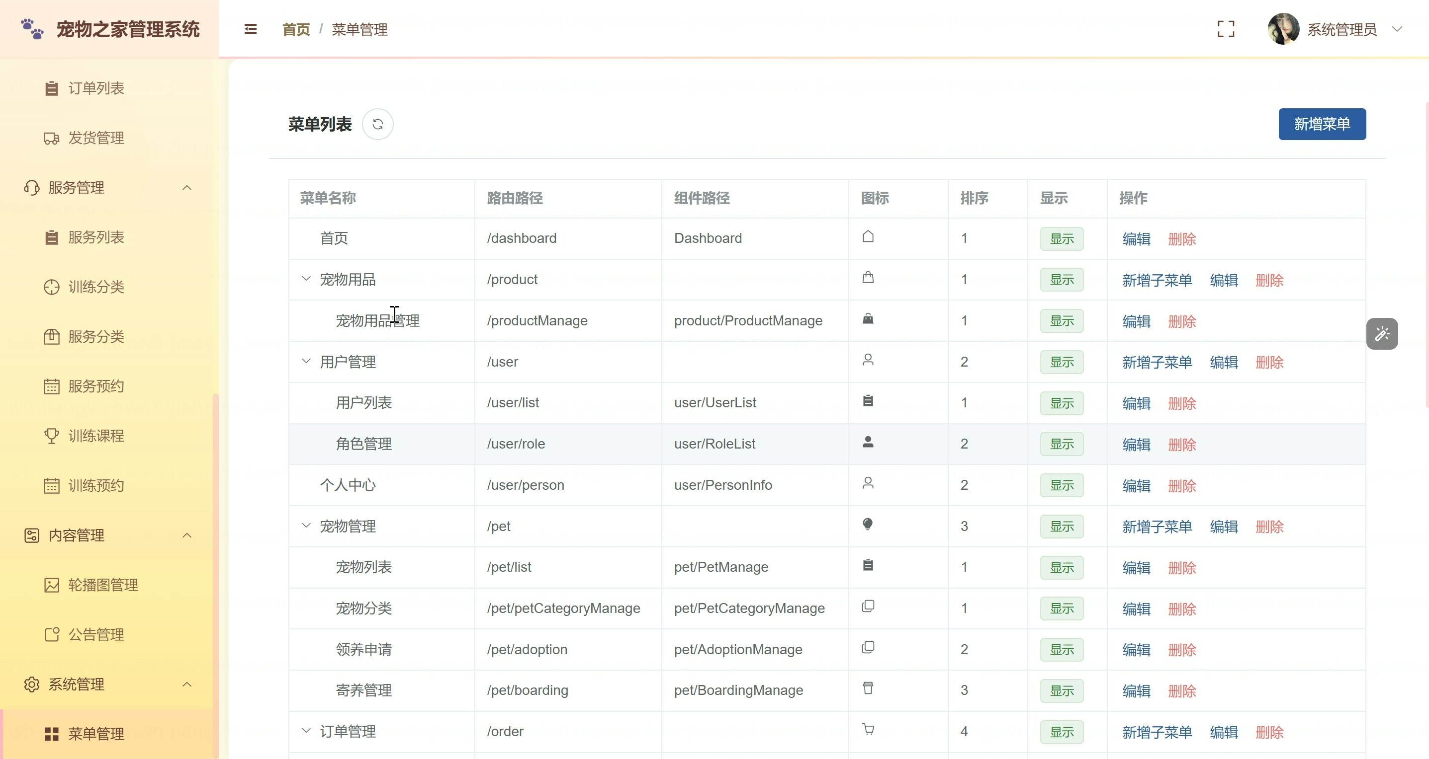Image resolution: width=1429 pixels, height=759 pixels.
Task: Click 首页 in the breadcrumb
Action: (x=296, y=29)
